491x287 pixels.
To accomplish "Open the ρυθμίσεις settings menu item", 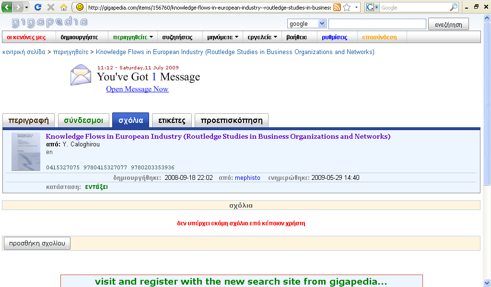I will pos(334,37).
